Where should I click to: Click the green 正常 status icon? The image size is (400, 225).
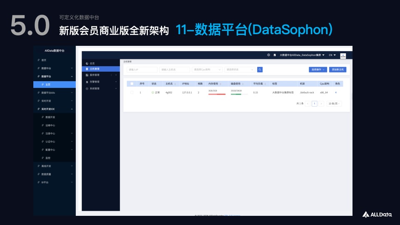[153, 92]
